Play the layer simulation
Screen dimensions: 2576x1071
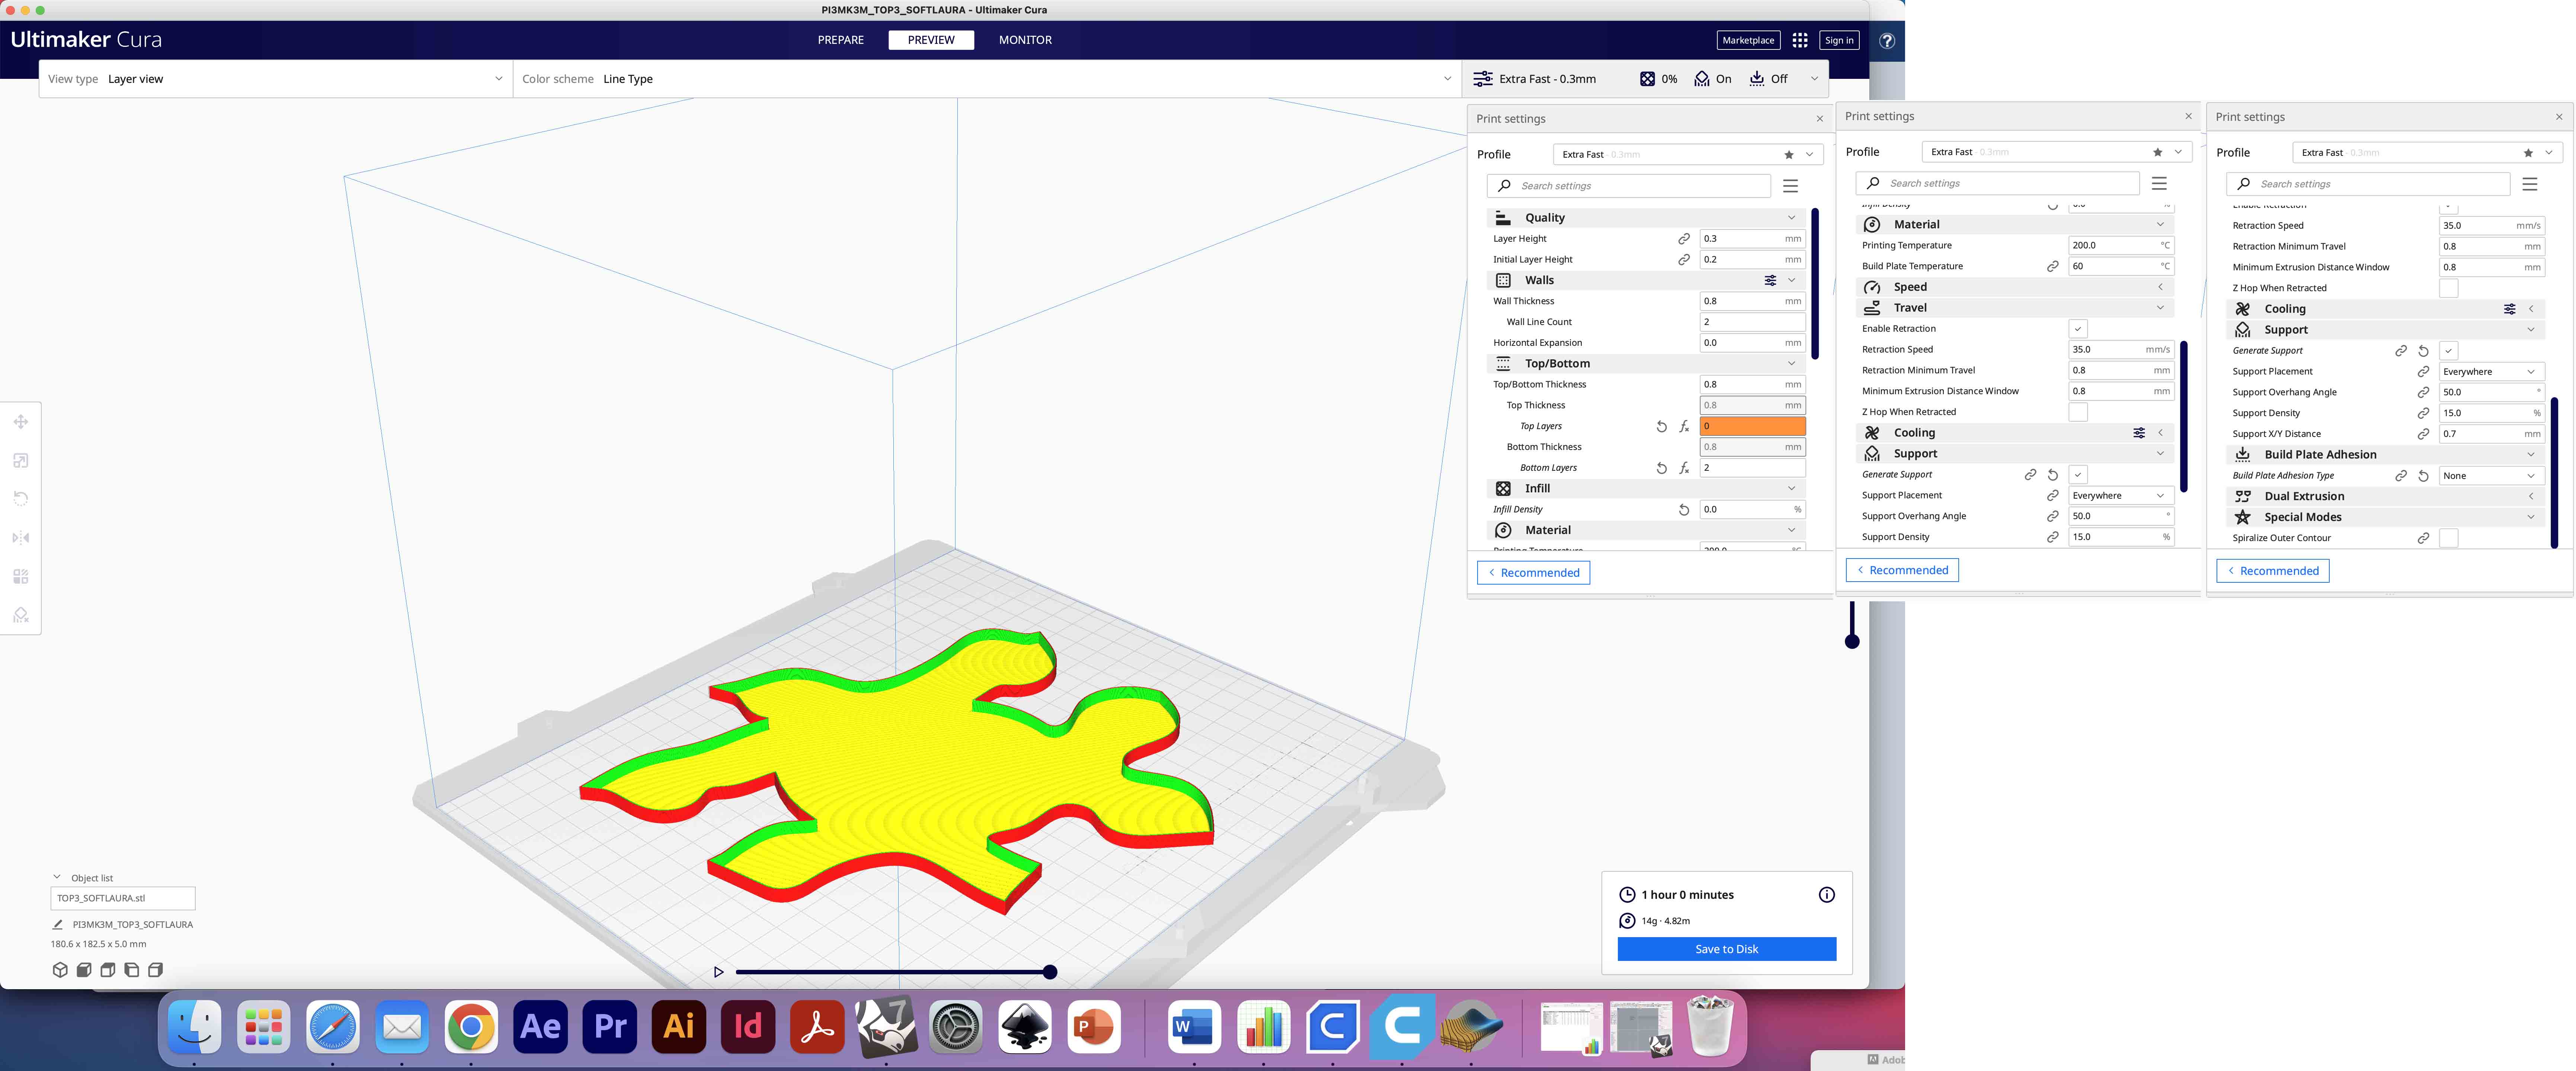[x=718, y=972]
